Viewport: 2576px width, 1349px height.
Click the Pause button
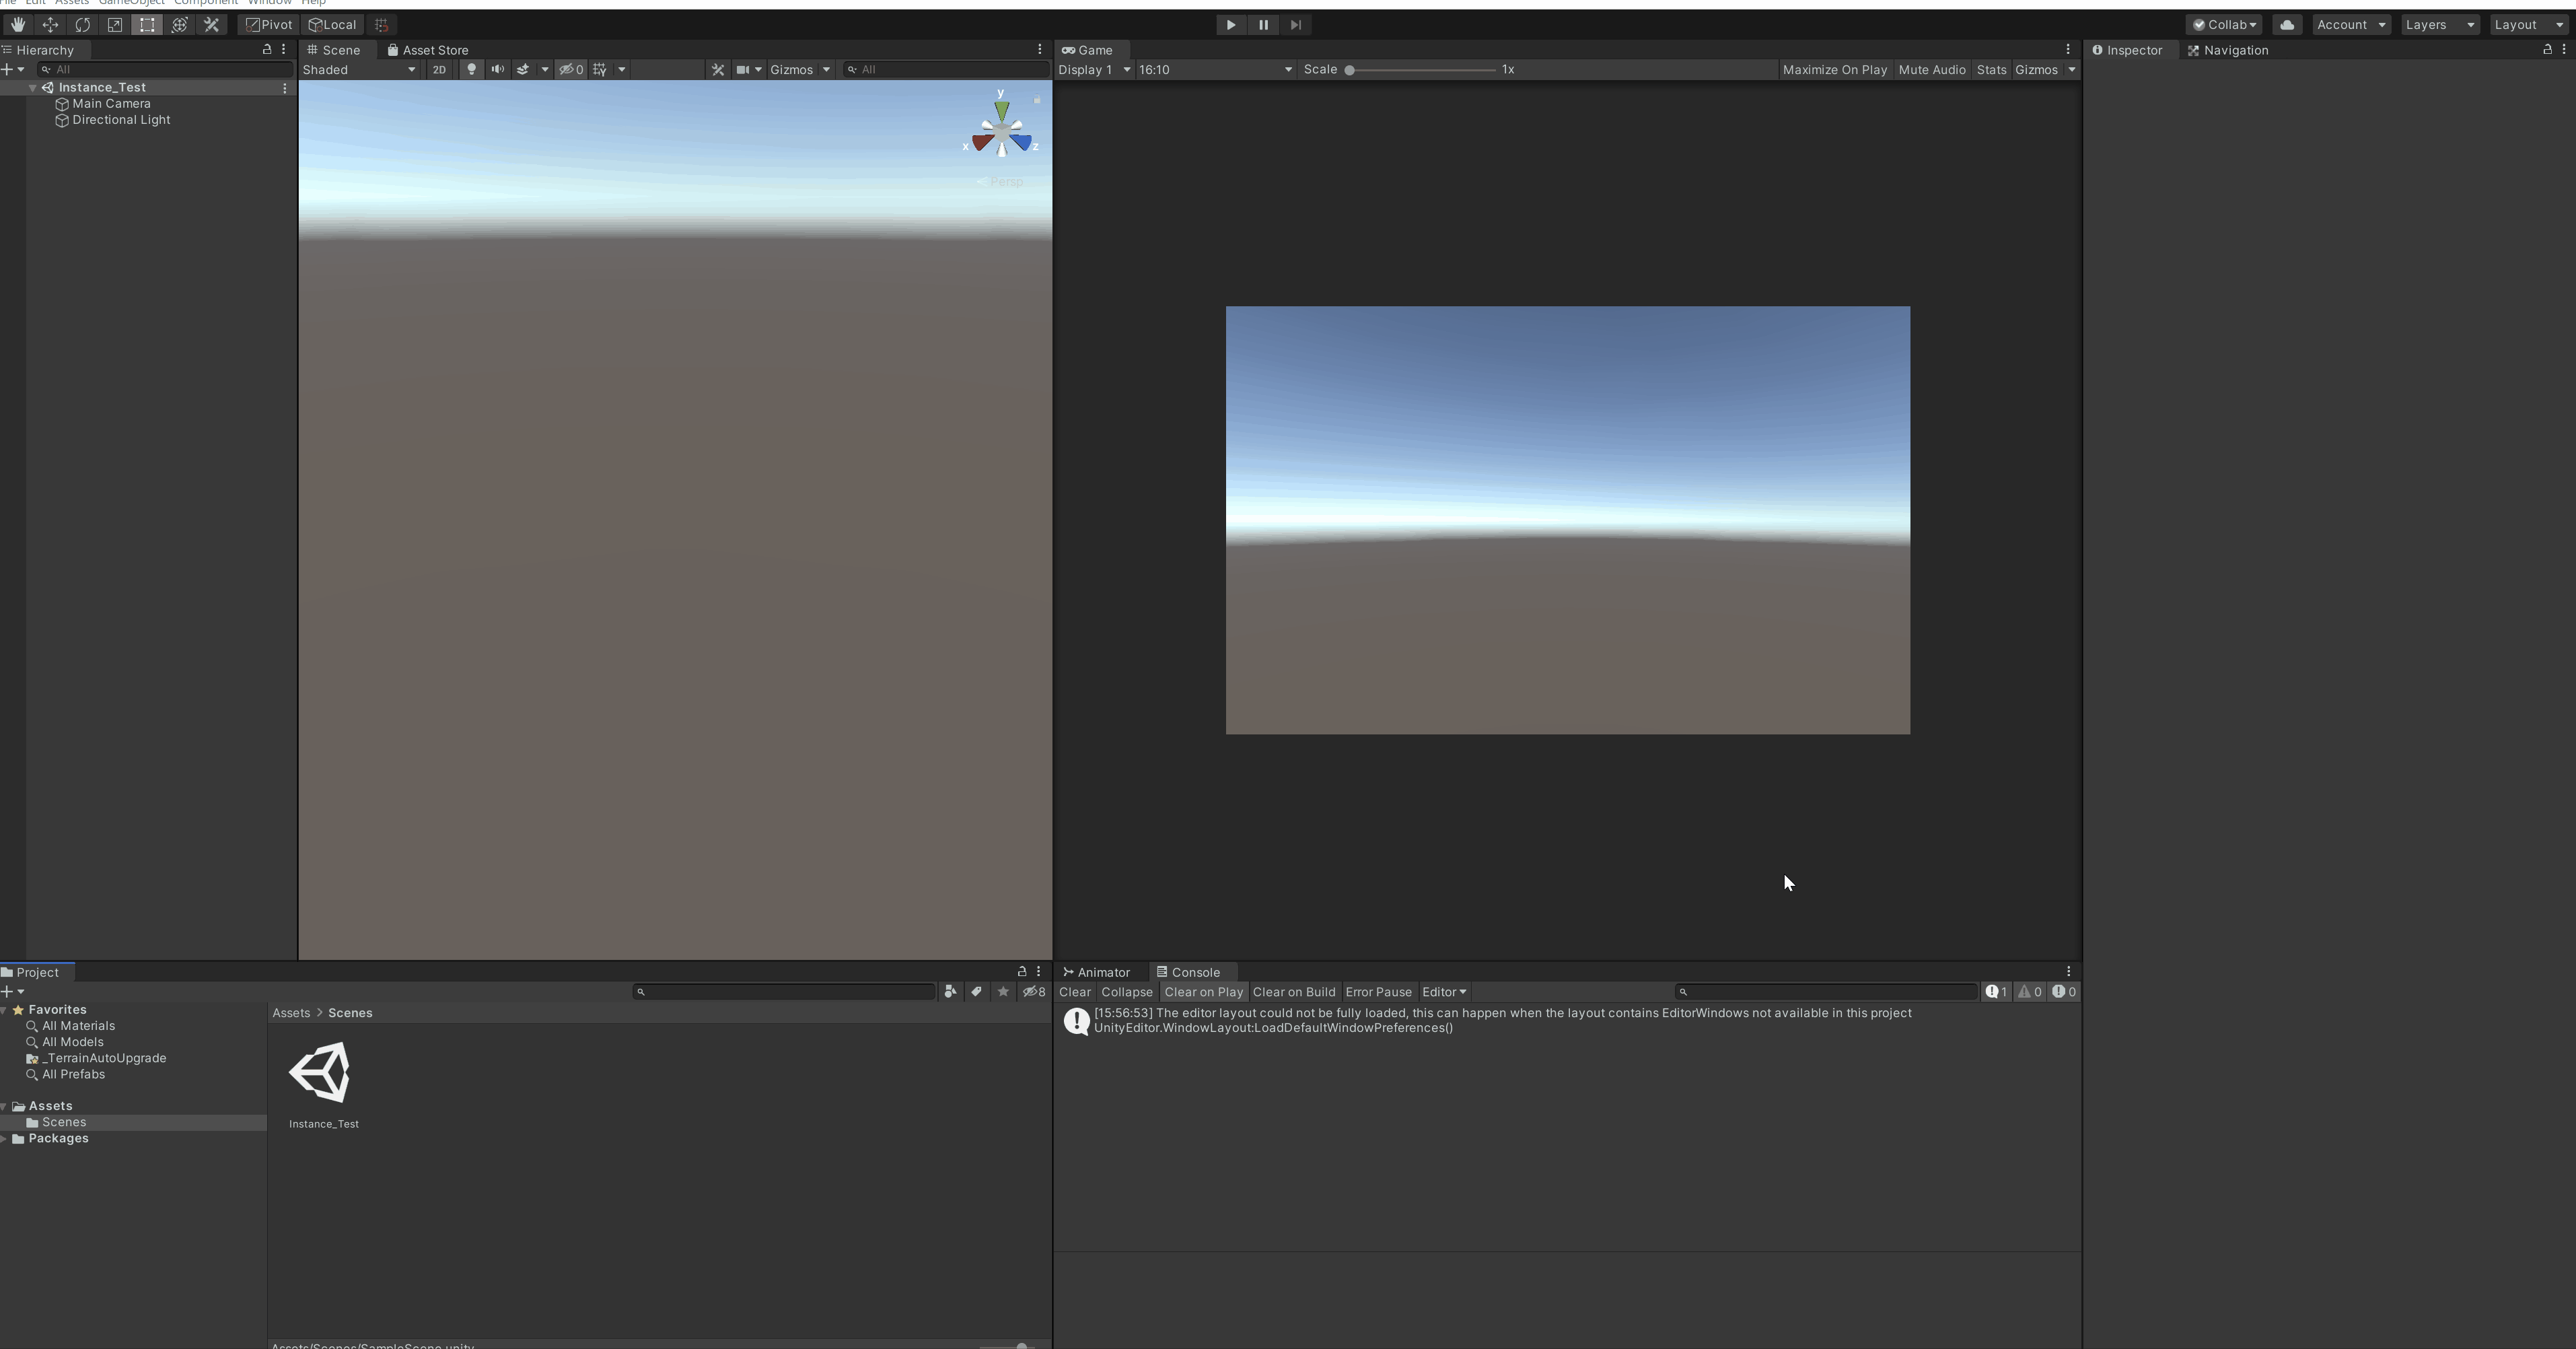click(1263, 25)
